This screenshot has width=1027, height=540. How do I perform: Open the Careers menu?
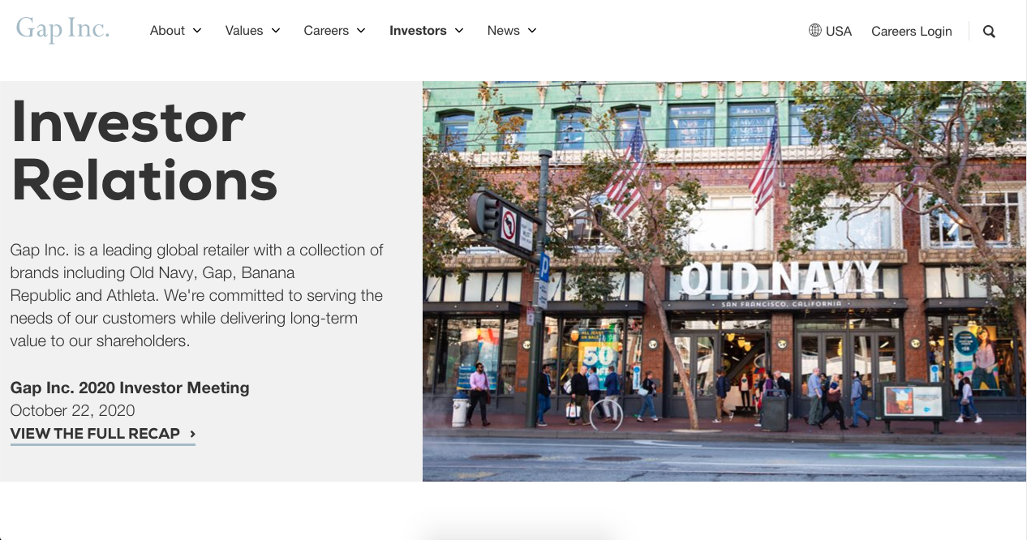[325, 30]
